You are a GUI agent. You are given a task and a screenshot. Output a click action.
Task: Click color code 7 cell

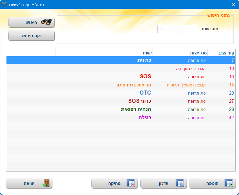coord(221,60)
